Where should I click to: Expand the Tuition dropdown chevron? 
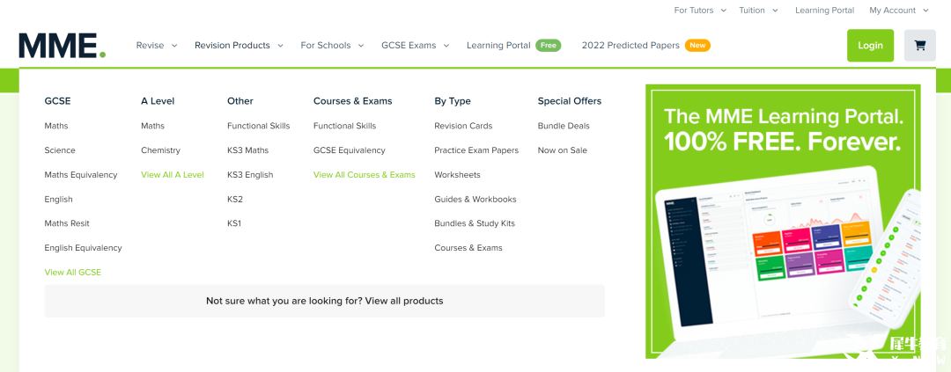pos(775,11)
